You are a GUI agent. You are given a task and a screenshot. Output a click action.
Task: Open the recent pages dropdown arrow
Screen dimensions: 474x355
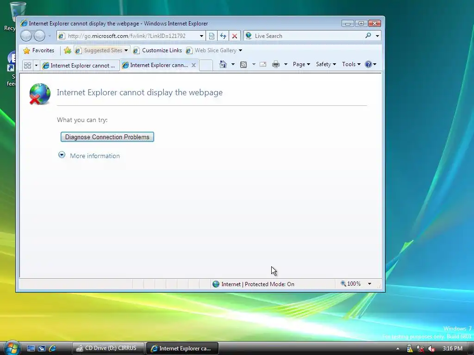[50, 36]
